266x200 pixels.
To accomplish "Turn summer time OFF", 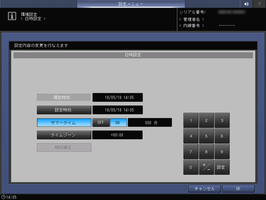I will tap(101, 123).
